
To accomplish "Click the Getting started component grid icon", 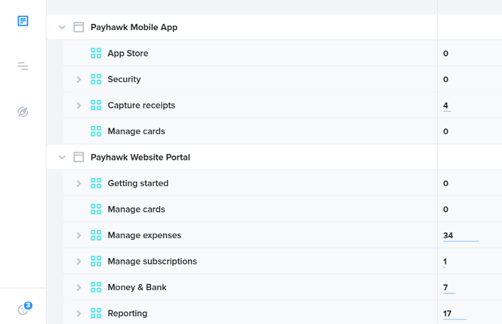I will [x=96, y=183].
